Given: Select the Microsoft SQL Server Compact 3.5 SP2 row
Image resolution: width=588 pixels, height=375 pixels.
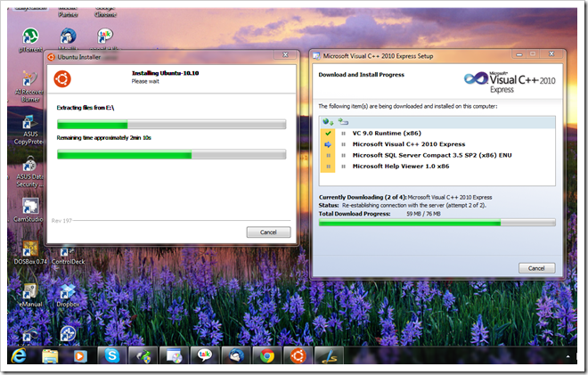Looking at the screenshot, I should point(437,155).
